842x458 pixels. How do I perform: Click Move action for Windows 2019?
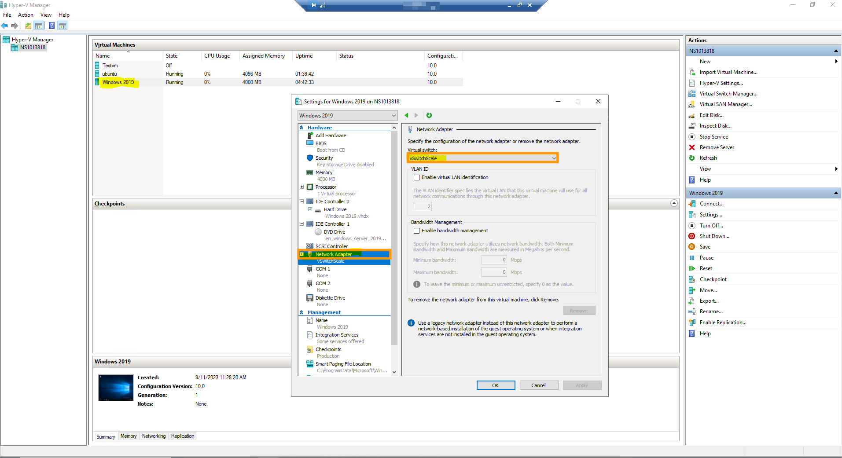point(708,290)
